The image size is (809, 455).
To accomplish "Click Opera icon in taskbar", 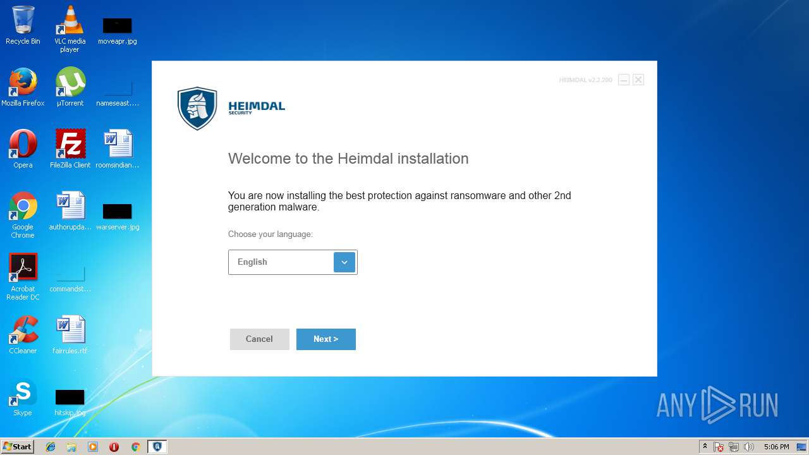I will point(114,447).
